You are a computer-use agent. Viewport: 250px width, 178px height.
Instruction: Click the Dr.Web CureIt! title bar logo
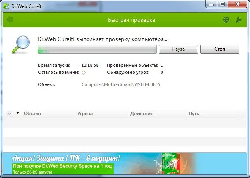click(x=6, y=6)
